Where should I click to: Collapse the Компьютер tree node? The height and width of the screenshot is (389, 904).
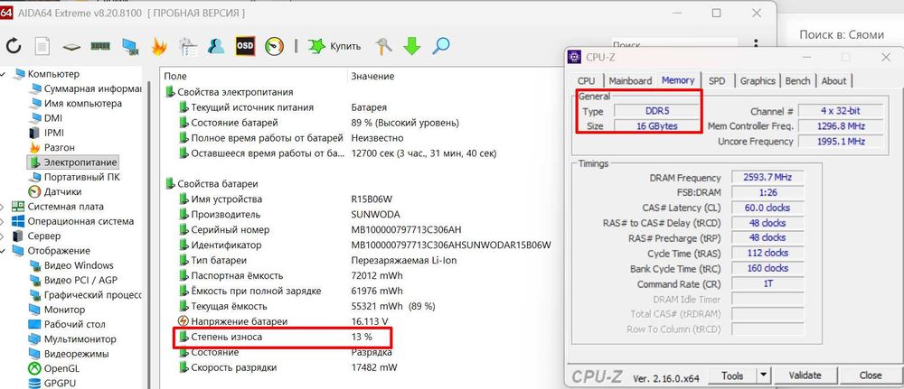(4, 74)
